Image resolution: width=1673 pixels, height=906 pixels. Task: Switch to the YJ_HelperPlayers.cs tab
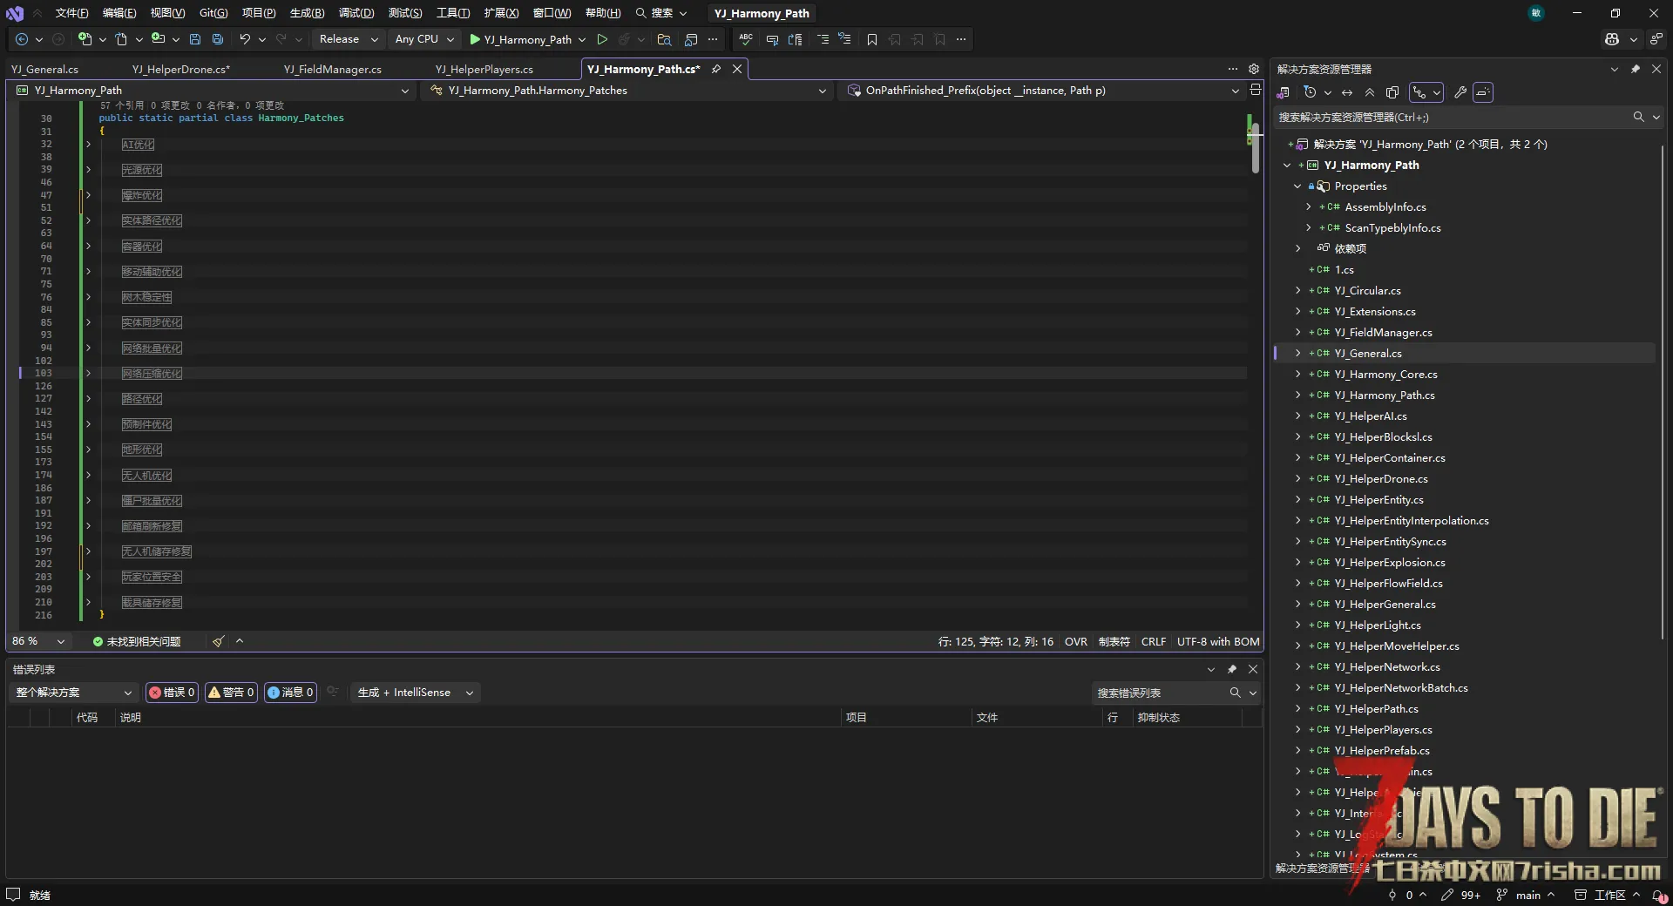[x=484, y=69]
